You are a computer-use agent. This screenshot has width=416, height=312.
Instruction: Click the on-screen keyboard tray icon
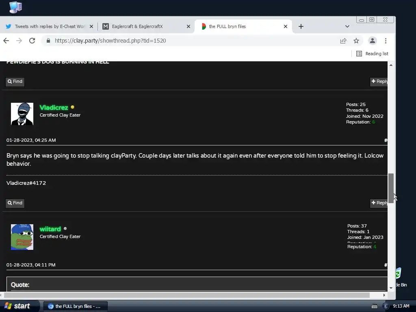pos(375,306)
